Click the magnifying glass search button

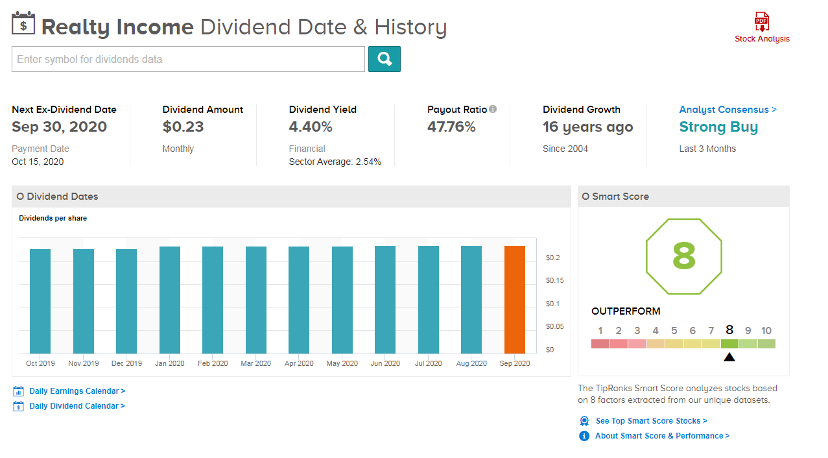click(x=384, y=59)
